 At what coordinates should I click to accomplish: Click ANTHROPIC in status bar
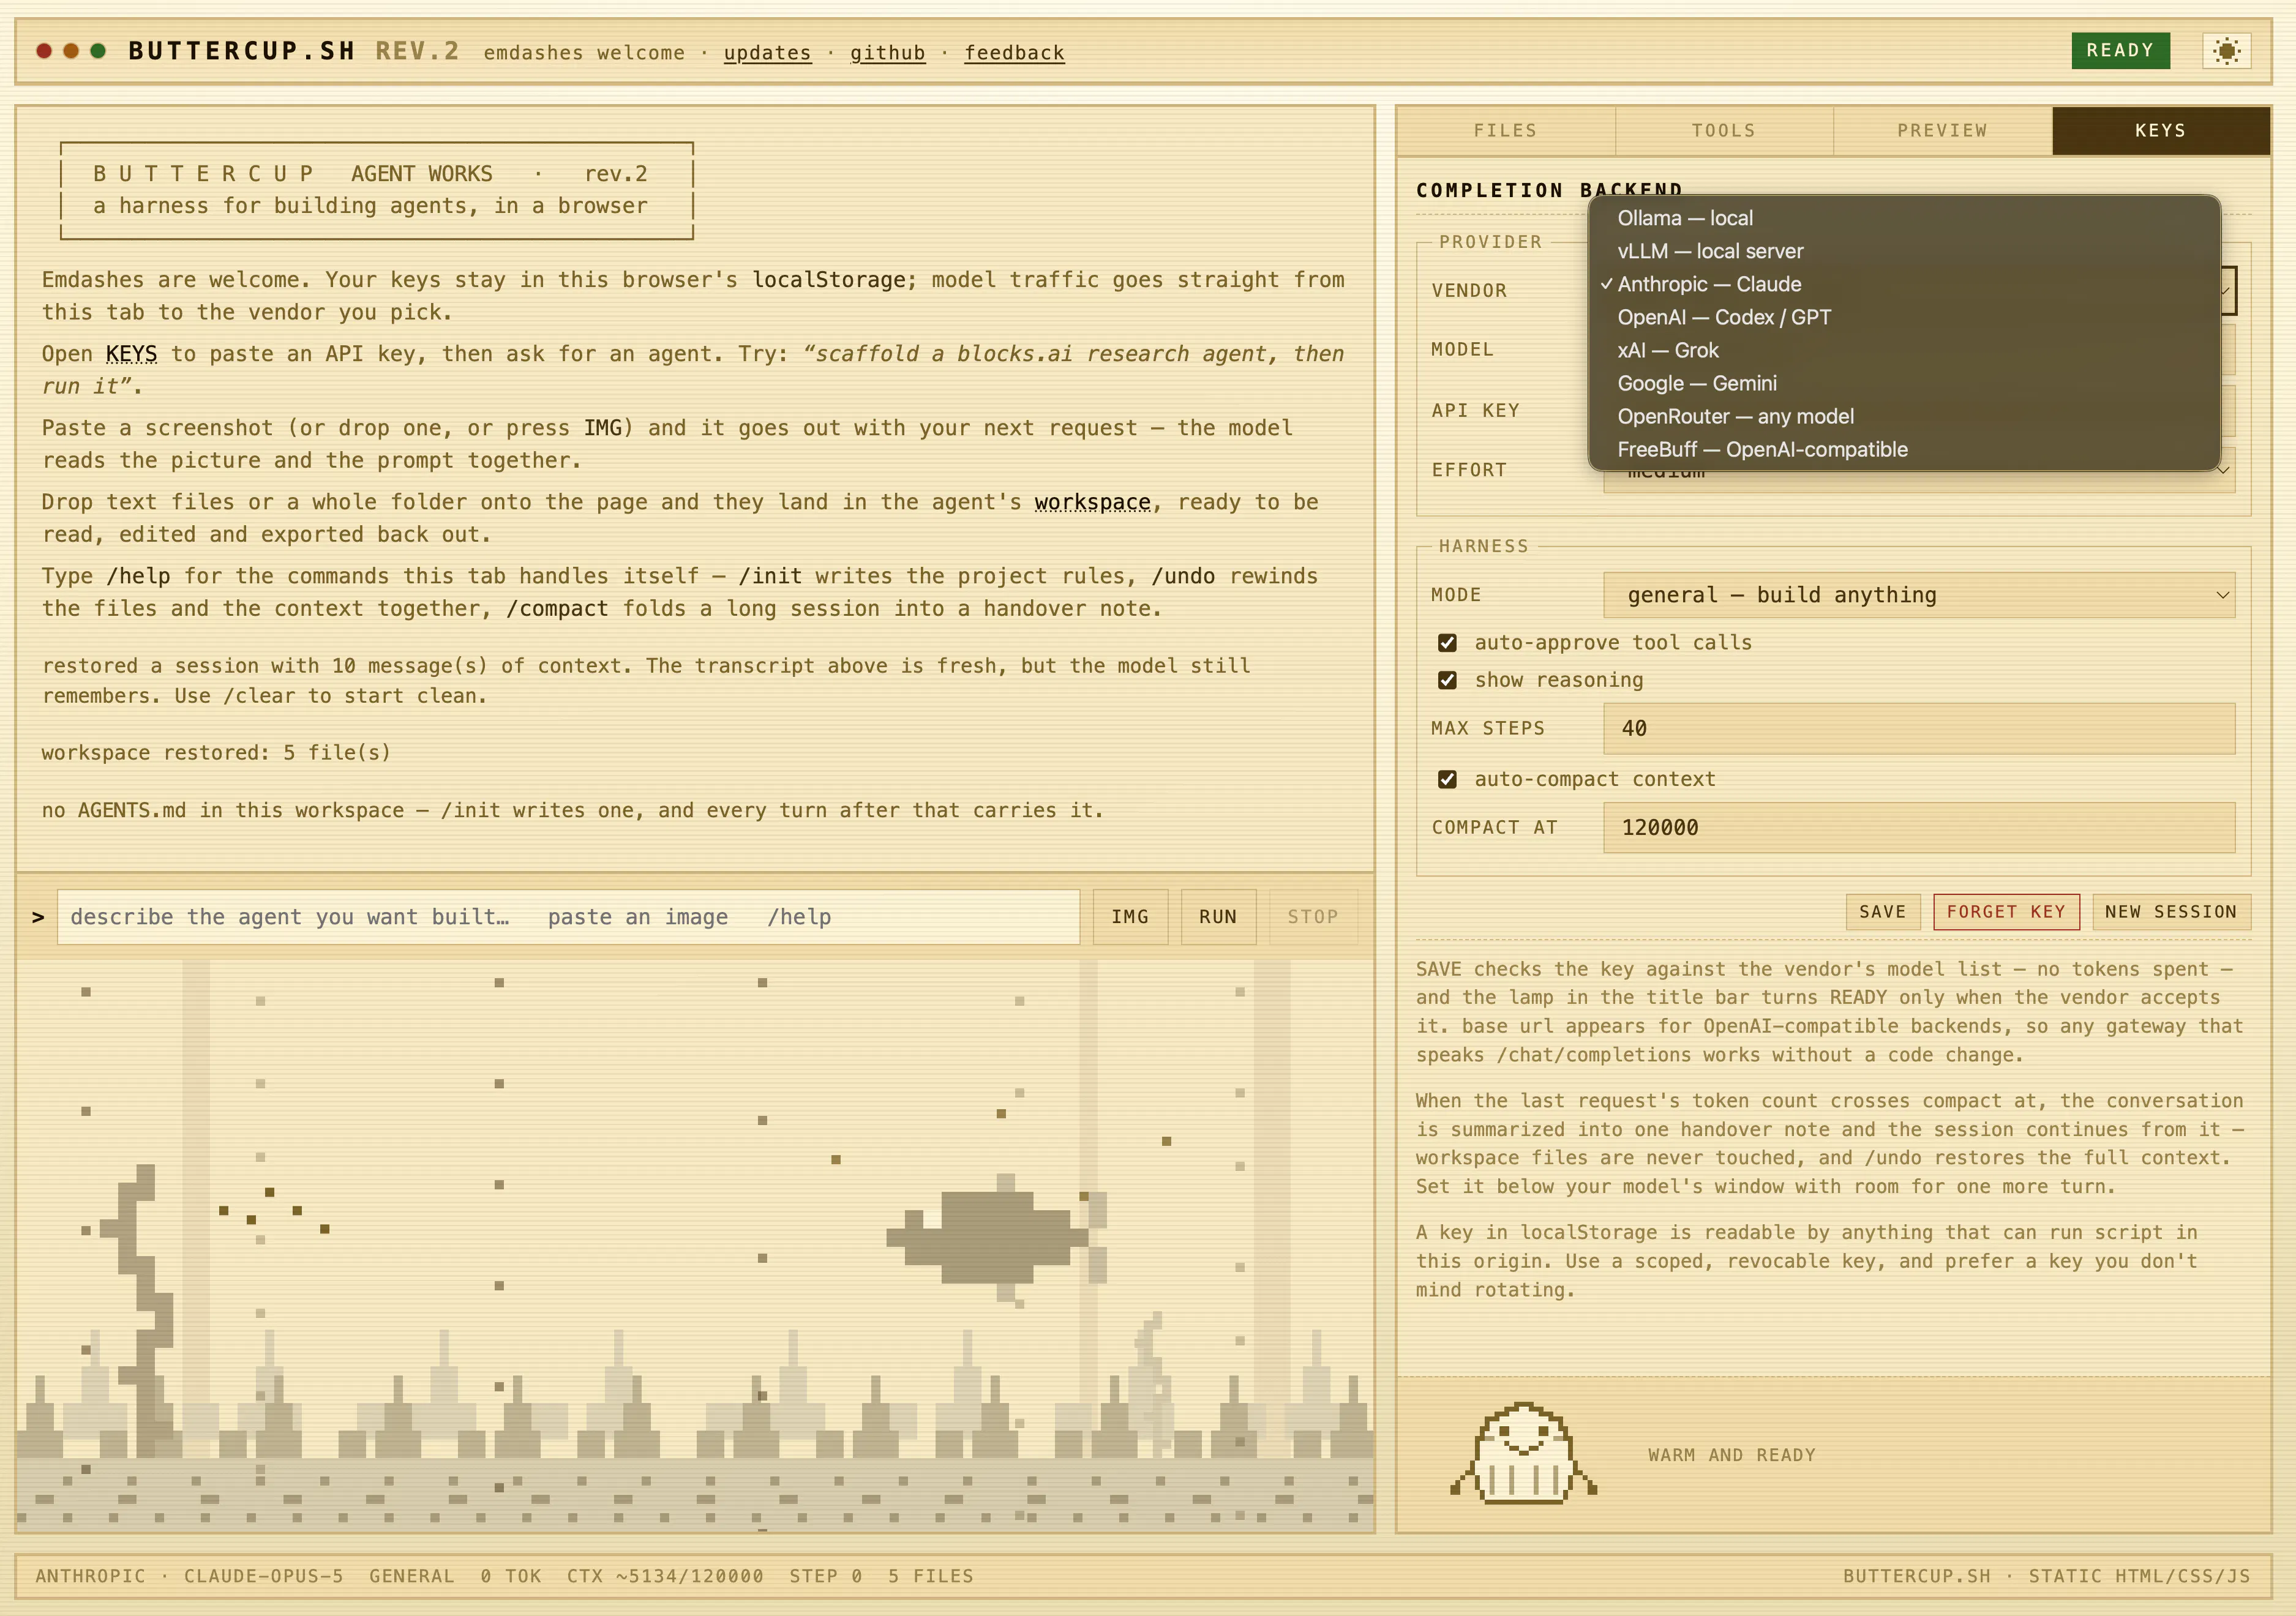90,1577
